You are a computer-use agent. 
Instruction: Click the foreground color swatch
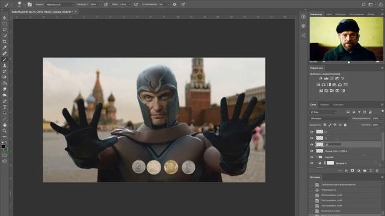[x=3, y=146]
